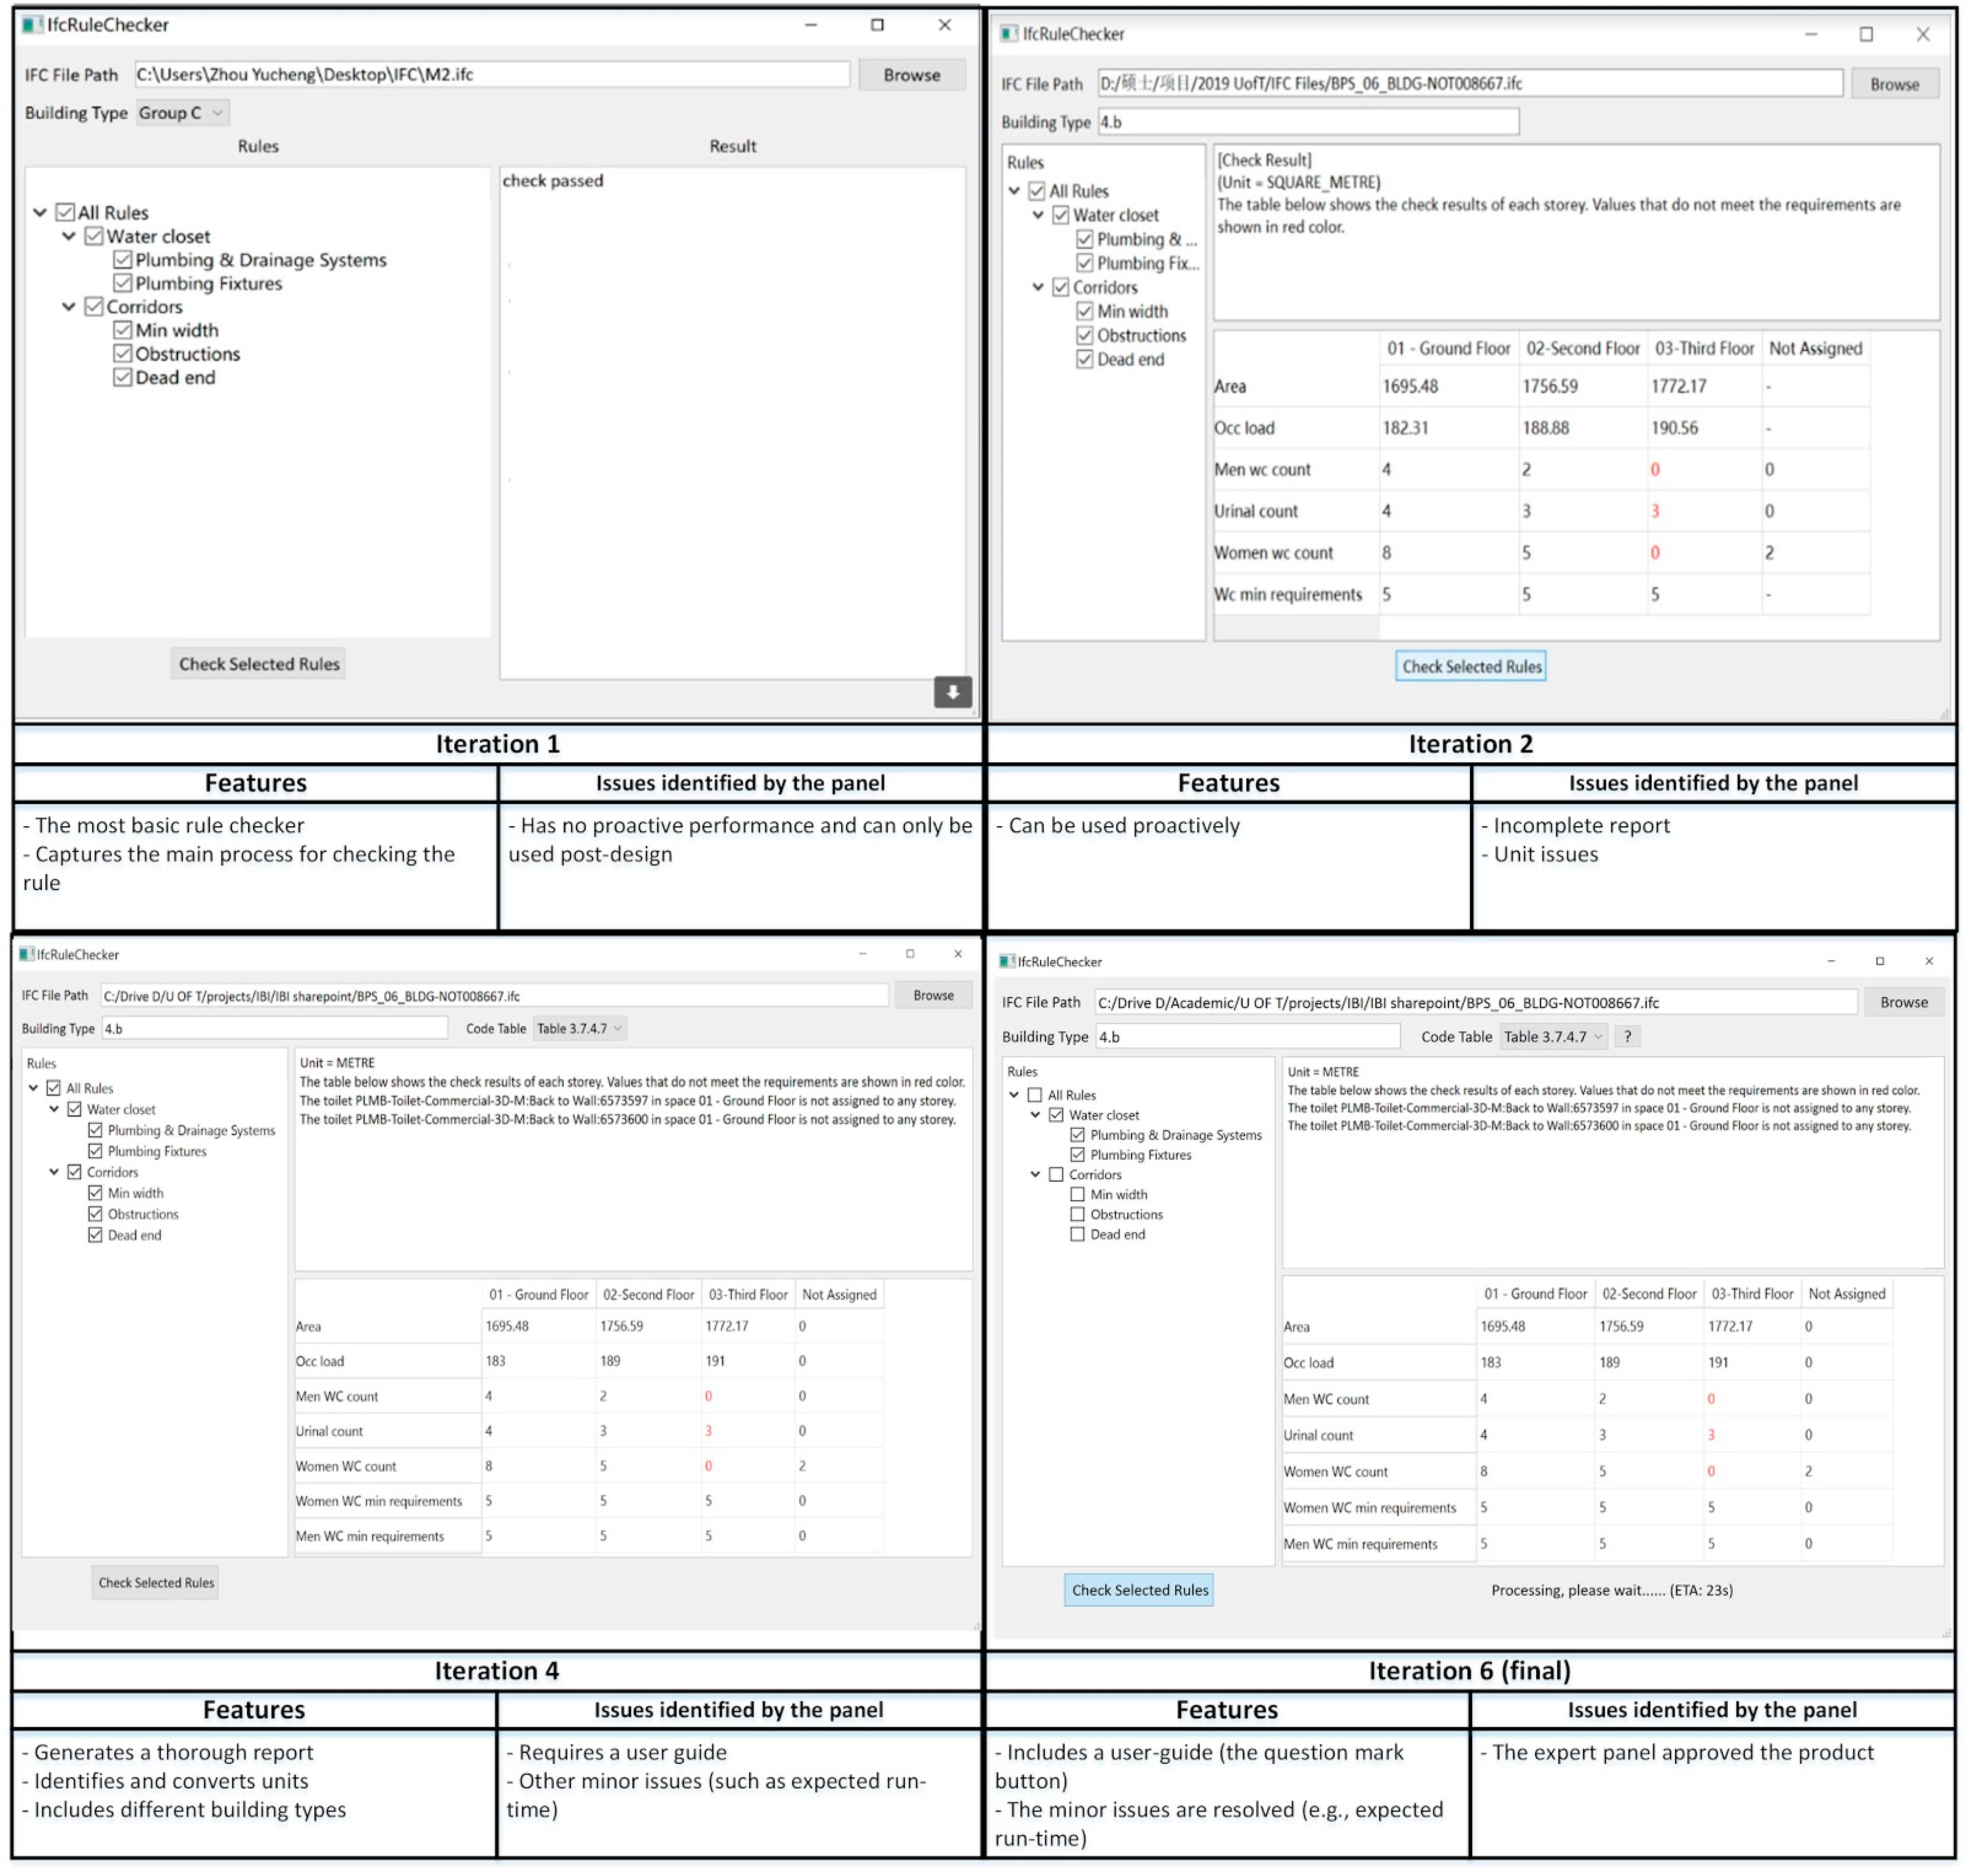
Task: Enable the unchecked Corridors checkbox in Iteration 6
Action: click(1055, 1174)
